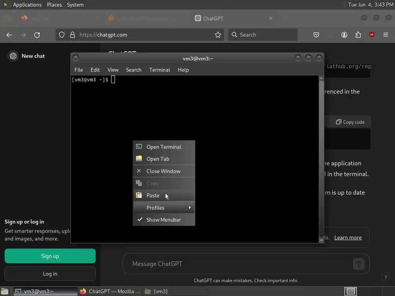Click the date and time clock
The width and height of the screenshot is (395, 296).
pos(371,5)
